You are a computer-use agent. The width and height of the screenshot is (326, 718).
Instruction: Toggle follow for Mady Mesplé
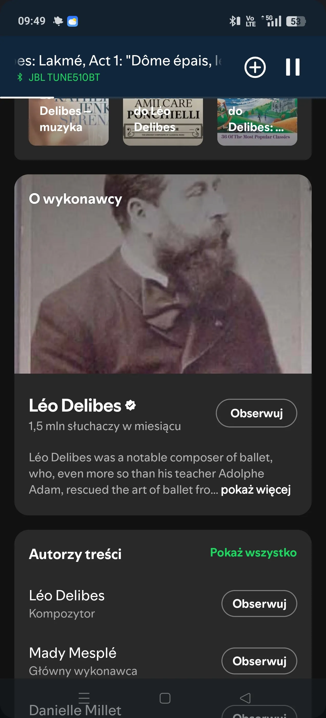(x=259, y=661)
